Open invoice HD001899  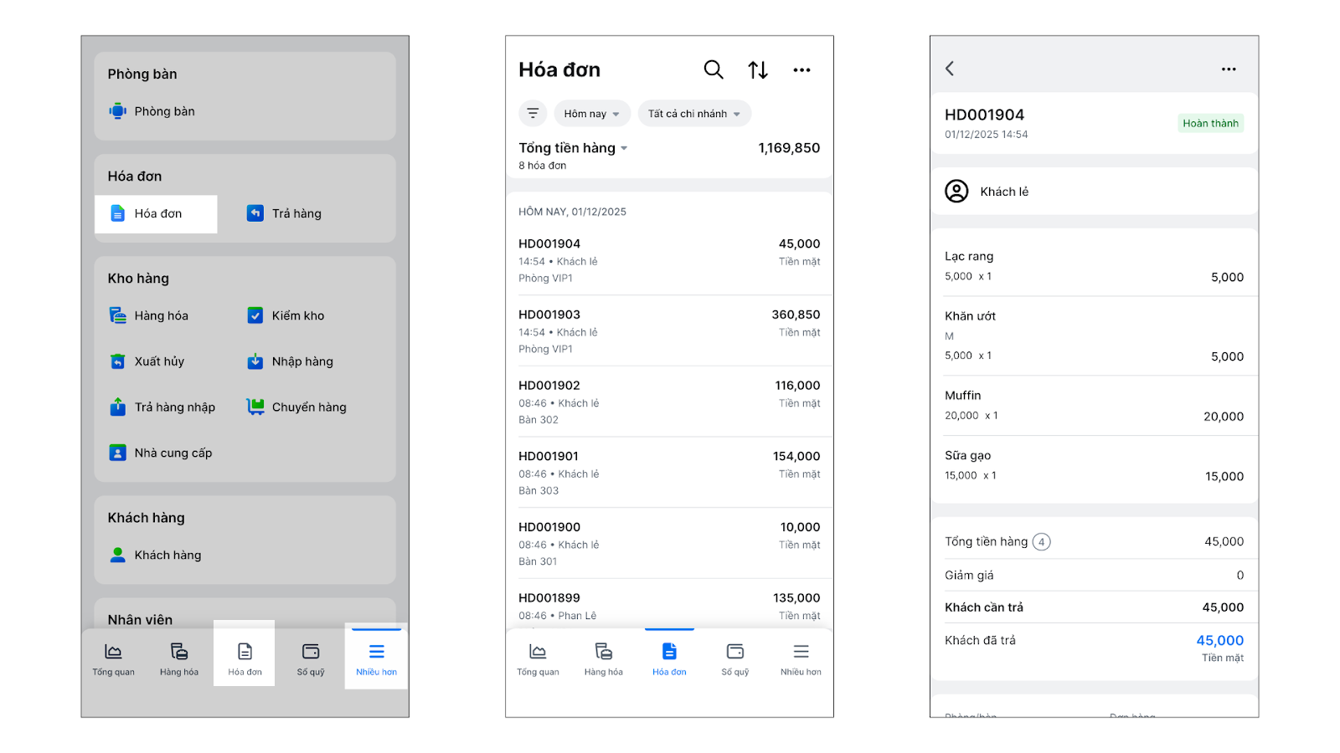coord(669,606)
